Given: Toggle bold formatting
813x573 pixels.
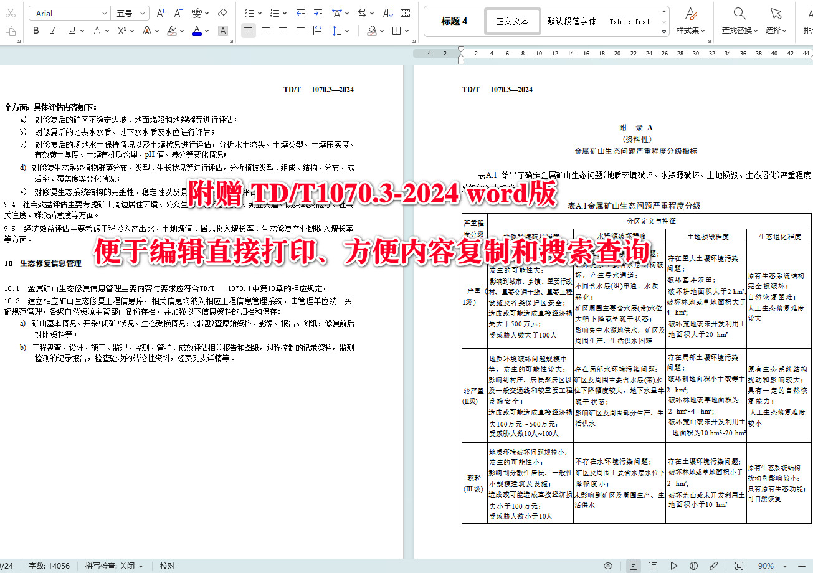Looking at the screenshot, I should coord(36,30).
